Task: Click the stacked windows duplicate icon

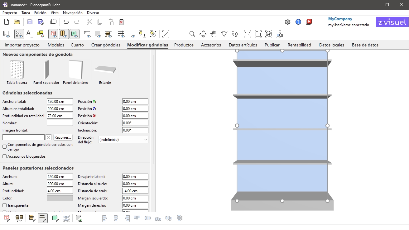Action: click(x=53, y=22)
